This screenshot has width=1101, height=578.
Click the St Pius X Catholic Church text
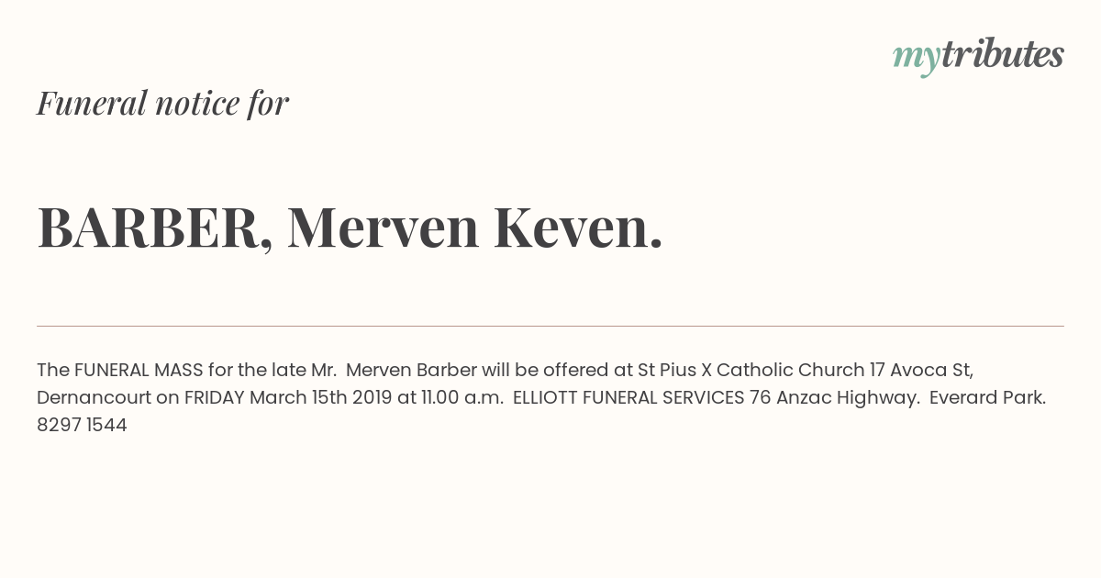pos(751,370)
